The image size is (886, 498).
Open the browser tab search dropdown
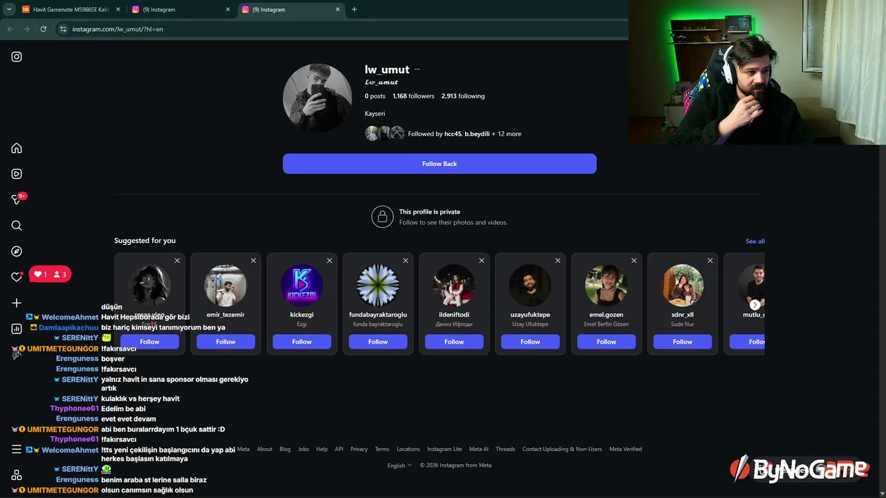[9, 10]
